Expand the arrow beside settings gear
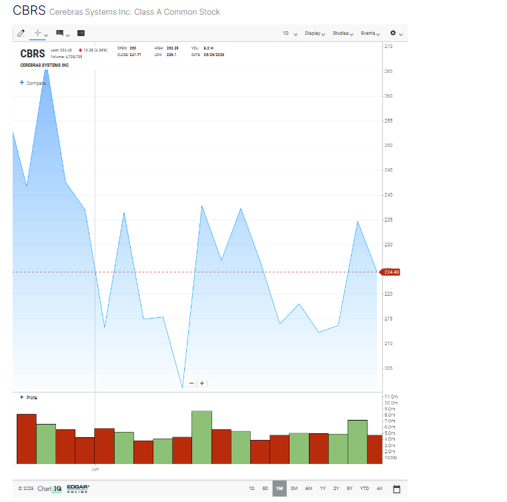Screen dimensions: 507x502 401,34
